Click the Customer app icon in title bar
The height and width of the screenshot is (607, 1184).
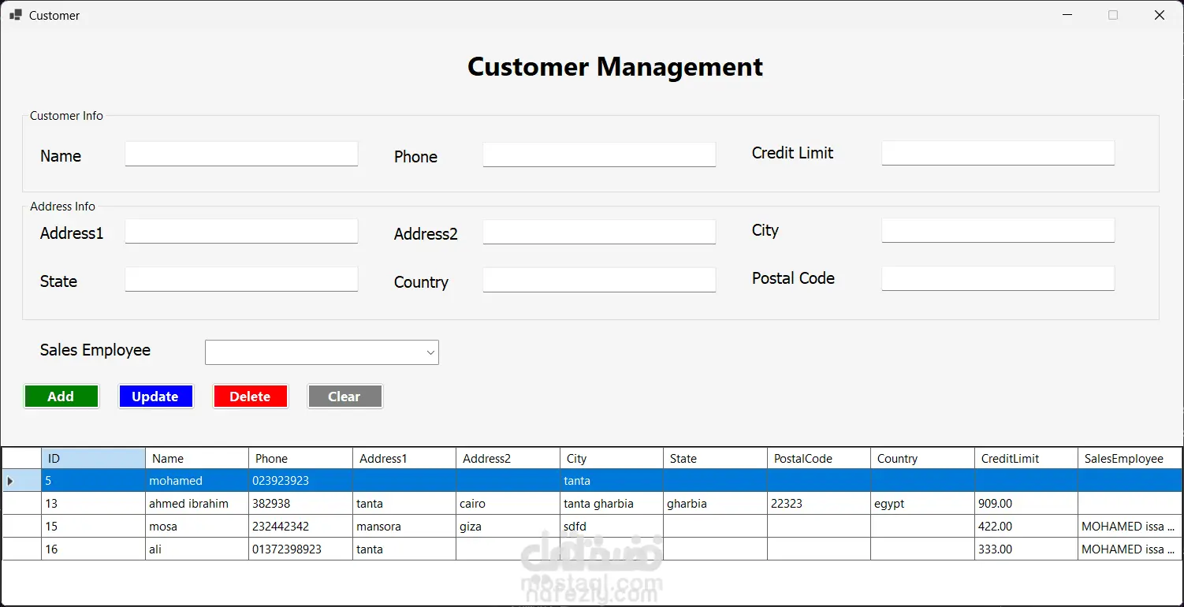16,15
